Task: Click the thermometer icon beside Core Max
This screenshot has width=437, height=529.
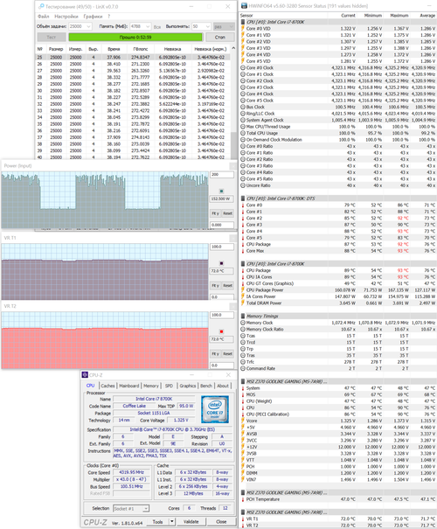Action: [x=243, y=251]
